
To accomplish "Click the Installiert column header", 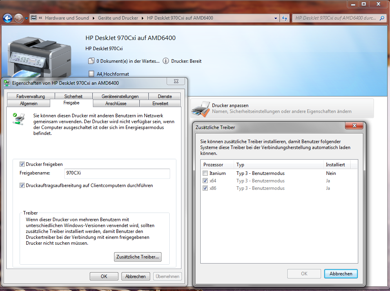I will point(337,165).
